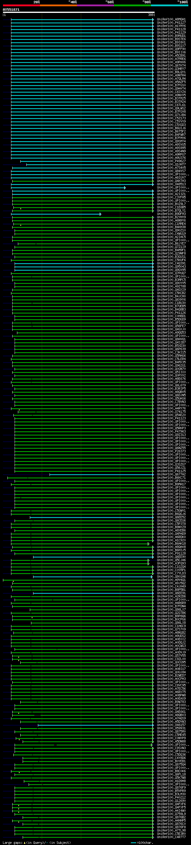This screenshot has height=845, width=191.
Task: Select hit label UniRef100_Q86LX7
Action: (x=171, y=609)
